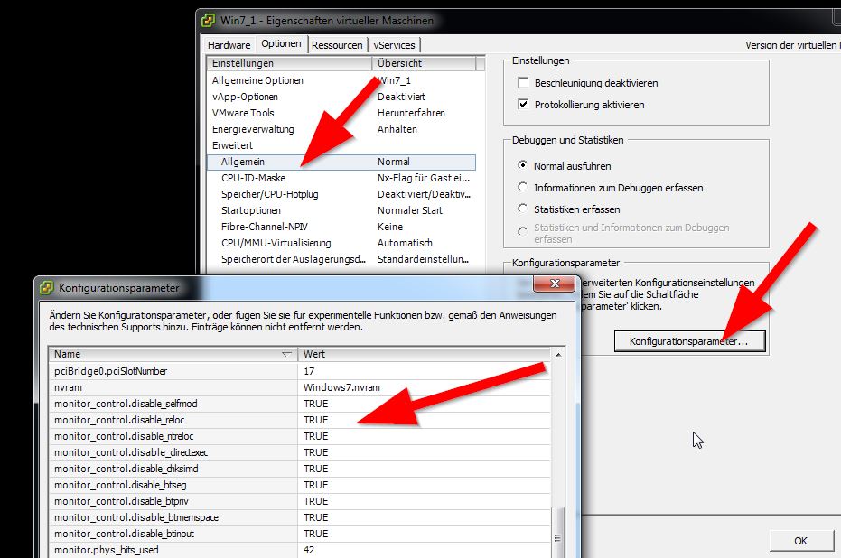Select Allgemeine Optionen in settings list
841x558 pixels.
pyautogui.click(x=257, y=80)
